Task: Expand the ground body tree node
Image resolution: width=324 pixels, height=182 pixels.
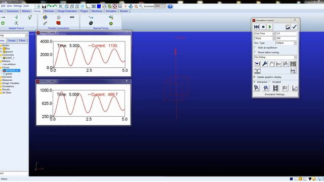Action: (1, 52)
